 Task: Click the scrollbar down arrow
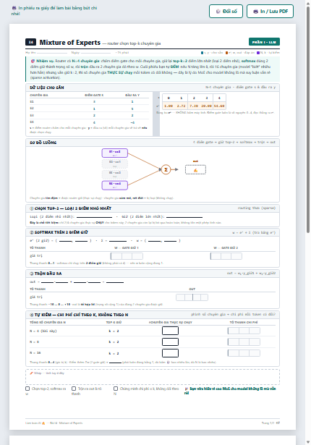(308, 442)
